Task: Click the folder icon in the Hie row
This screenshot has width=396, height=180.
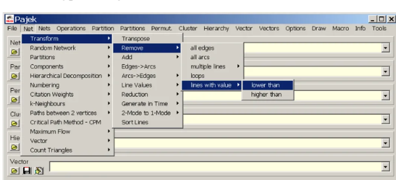Action: click(14, 147)
